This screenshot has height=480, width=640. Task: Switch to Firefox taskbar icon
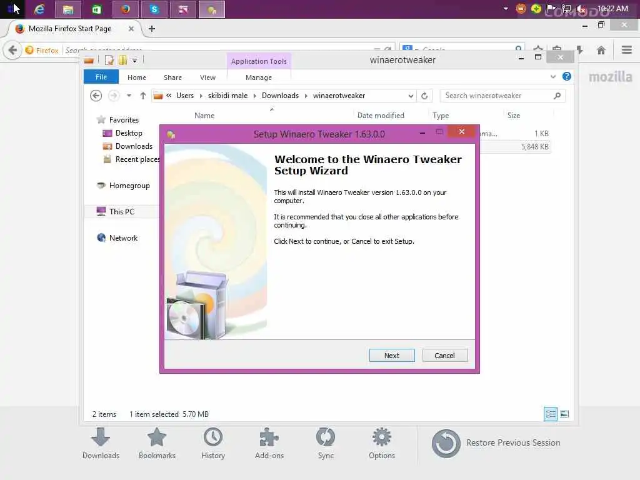[x=125, y=9]
